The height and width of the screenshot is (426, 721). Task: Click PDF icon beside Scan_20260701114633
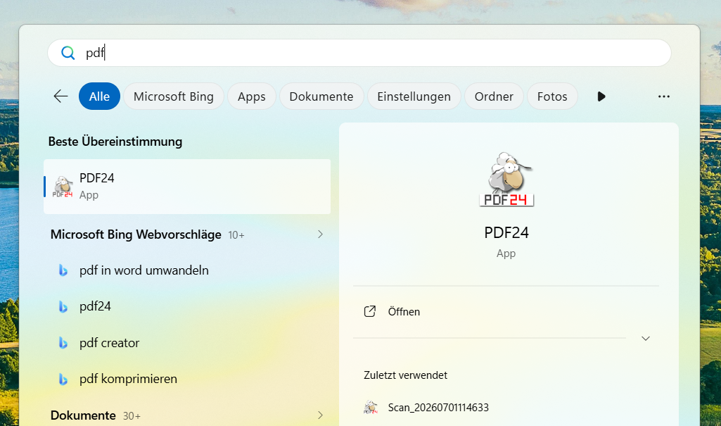370,408
